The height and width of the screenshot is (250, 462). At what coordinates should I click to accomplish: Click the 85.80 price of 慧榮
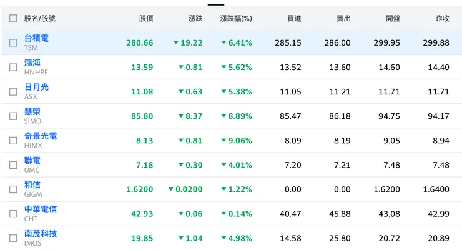[142, 116]
